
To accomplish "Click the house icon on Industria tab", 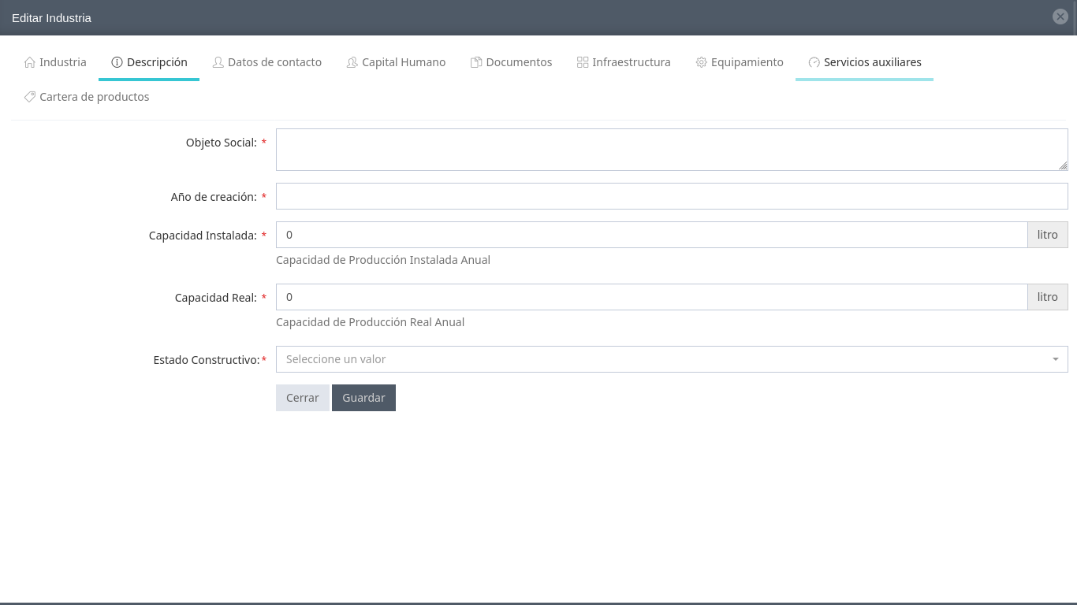I will tap(30, 62).
